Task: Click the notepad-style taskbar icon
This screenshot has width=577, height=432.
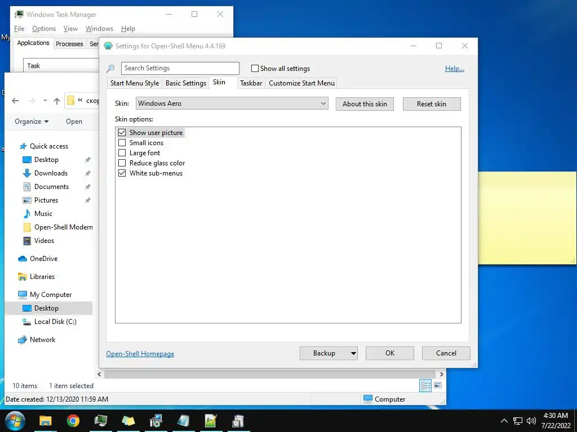Action: pyautogui.click(x=184, y=421)
